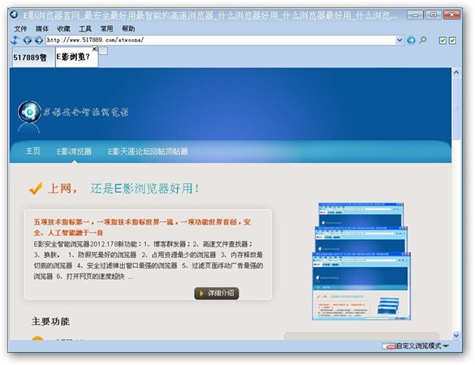This screenshot has height=365, width=475.
Task: Click in the URL address field
Action: tap(221, 41)
